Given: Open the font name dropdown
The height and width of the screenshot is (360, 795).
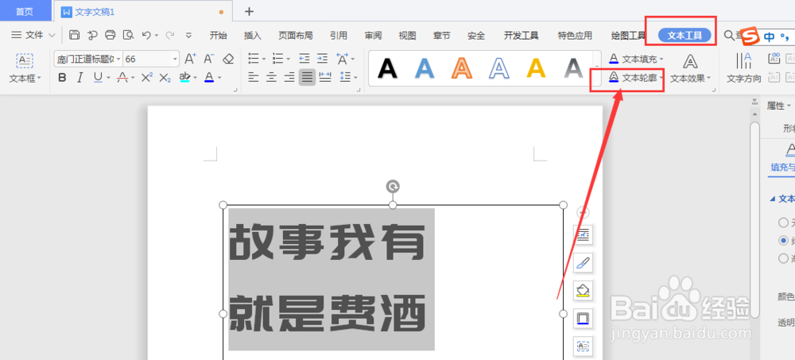Looking at the screenshot, I should tap(118, 60).
